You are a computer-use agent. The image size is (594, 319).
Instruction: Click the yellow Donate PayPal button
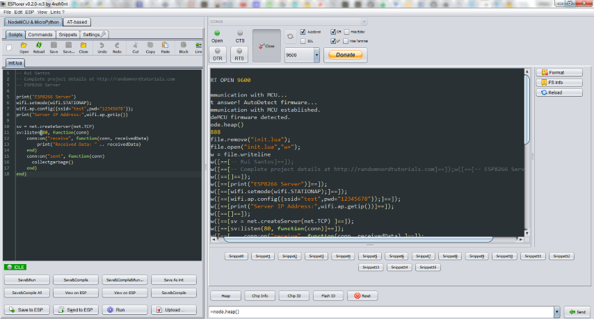tap(346, 55)
